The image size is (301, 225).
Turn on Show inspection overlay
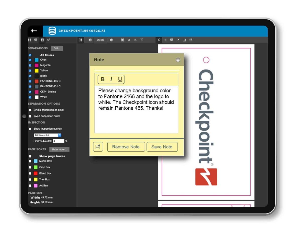point(30,129)
